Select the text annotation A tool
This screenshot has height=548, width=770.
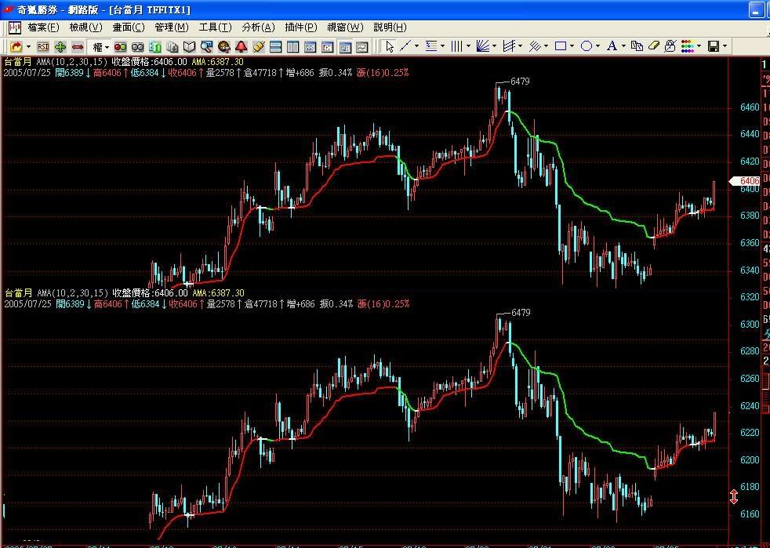click(x=612, y=46)
